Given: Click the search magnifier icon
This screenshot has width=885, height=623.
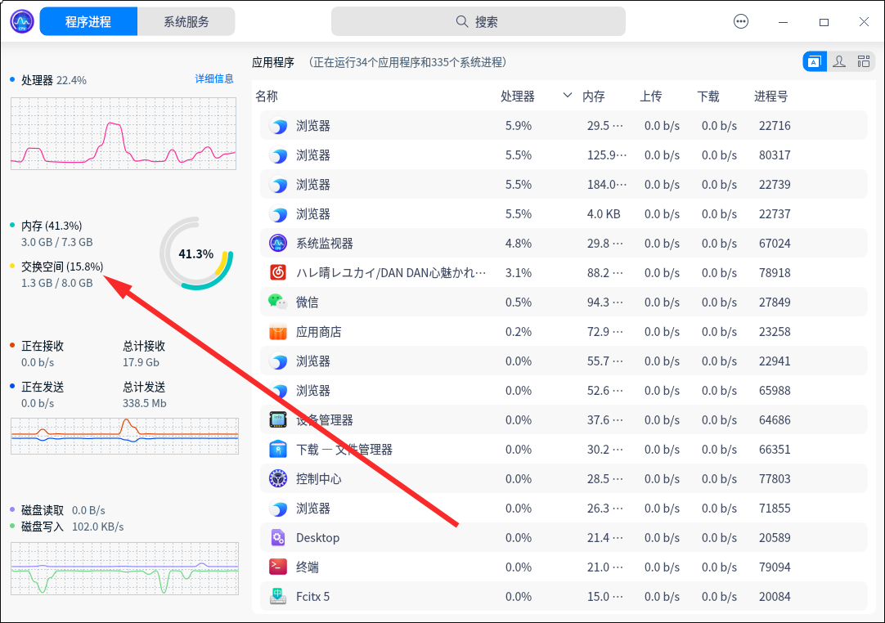Looking at the screenshot, I should coord(461,21).
